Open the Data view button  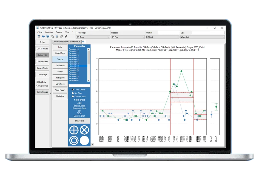coord(60,47)
